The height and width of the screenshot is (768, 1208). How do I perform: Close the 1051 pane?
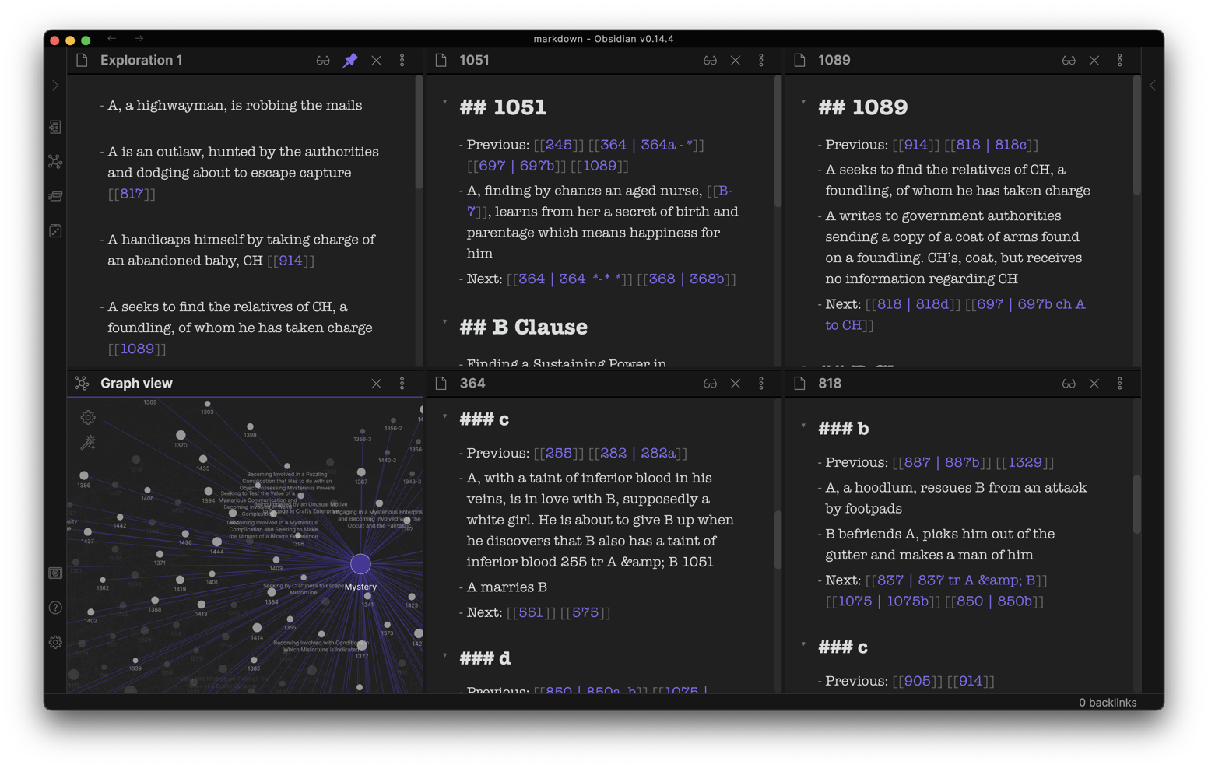[x=736, y=60]
